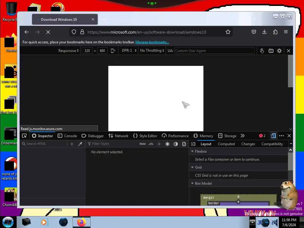Open the Firefox hamburger application menu
Image resolution: width=304 pixels, height=228 pixels.
pyautogui.click(x=286, y=32)
